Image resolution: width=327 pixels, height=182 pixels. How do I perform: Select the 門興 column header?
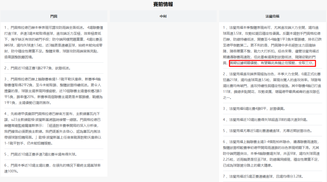pos(54,16)
